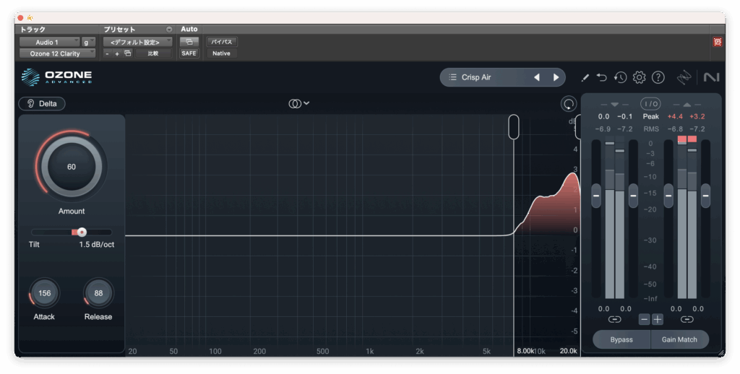Toggle input gain link icon
740x374 pixels.
click(614, 319)
